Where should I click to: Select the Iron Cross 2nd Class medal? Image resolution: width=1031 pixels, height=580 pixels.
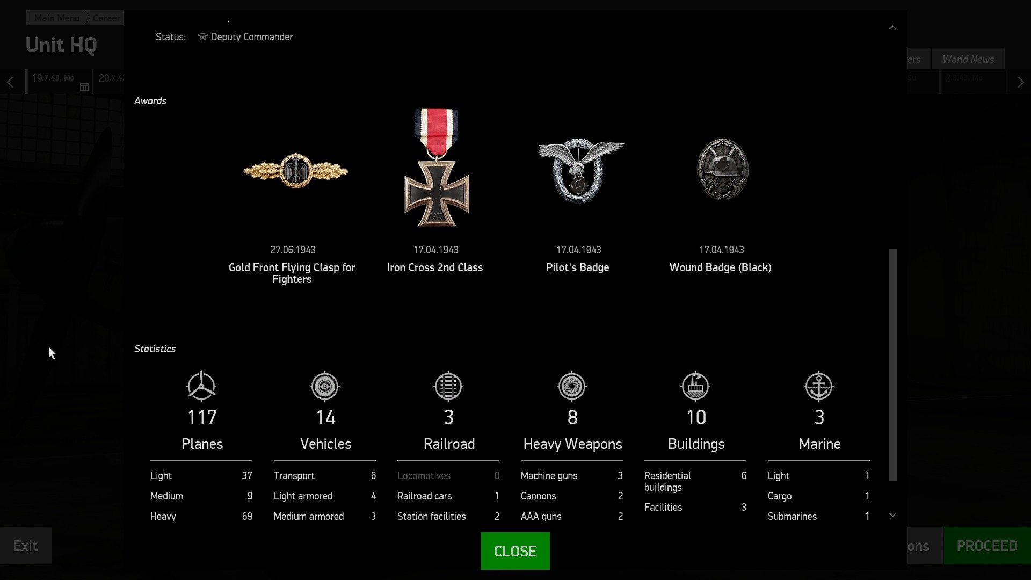pyautogui.click(x=437, y=167)
